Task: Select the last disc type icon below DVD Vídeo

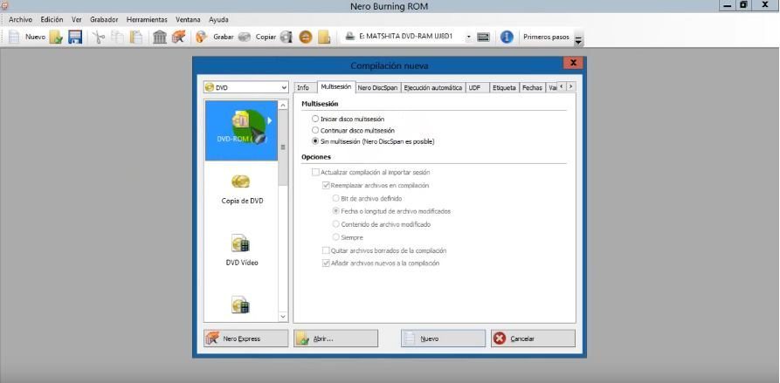Action: click(241, 304)
